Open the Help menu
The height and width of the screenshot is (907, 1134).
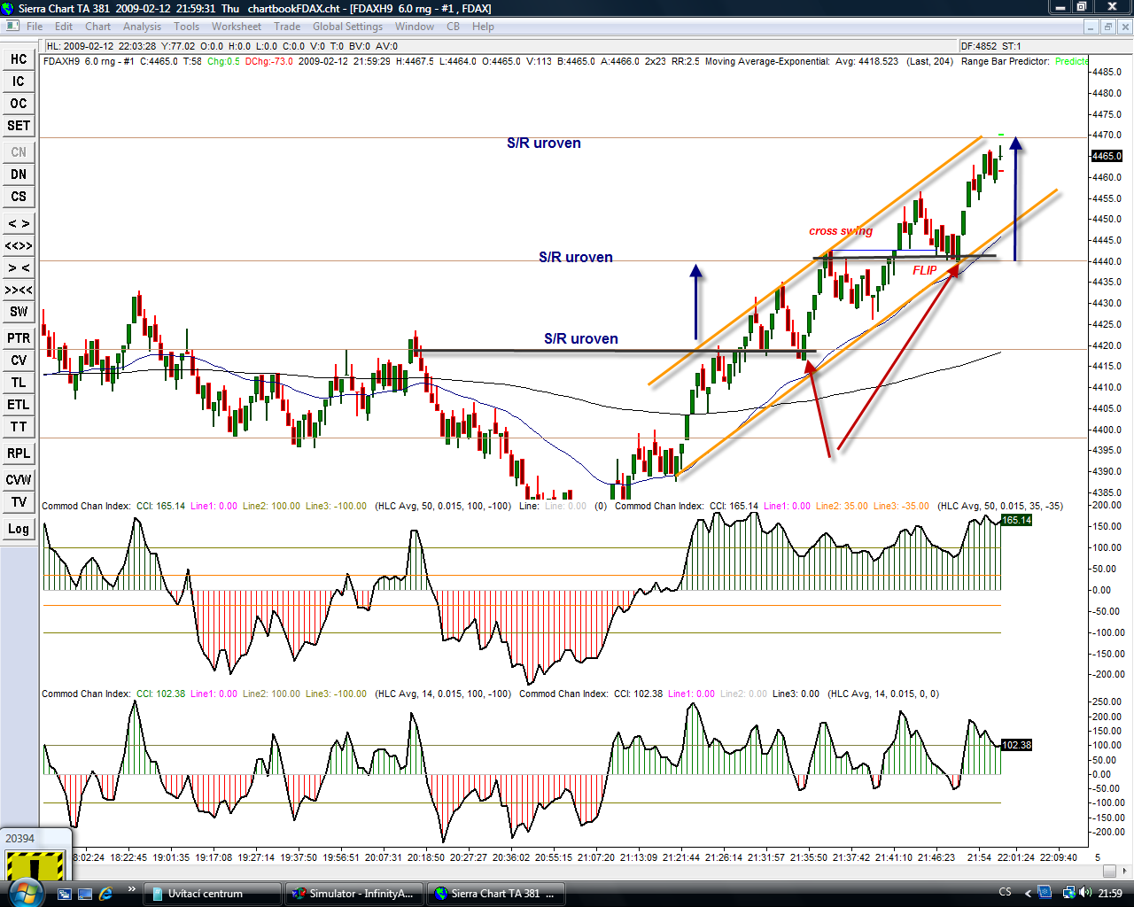click(483, 27)
